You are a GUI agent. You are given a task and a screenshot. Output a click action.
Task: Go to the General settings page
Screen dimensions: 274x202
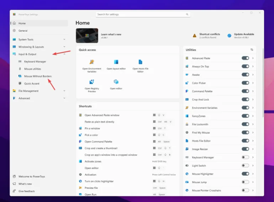point(23,31)
